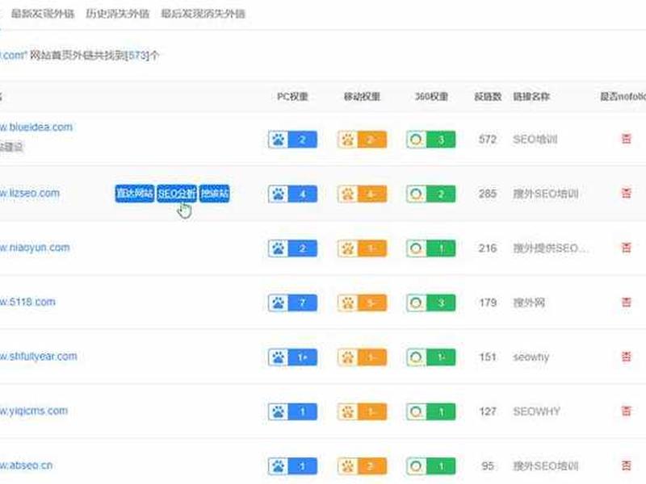646x484 pixels.
Task: Click PC weight badge 7 for 5118.com
Action: coord(292,303)
